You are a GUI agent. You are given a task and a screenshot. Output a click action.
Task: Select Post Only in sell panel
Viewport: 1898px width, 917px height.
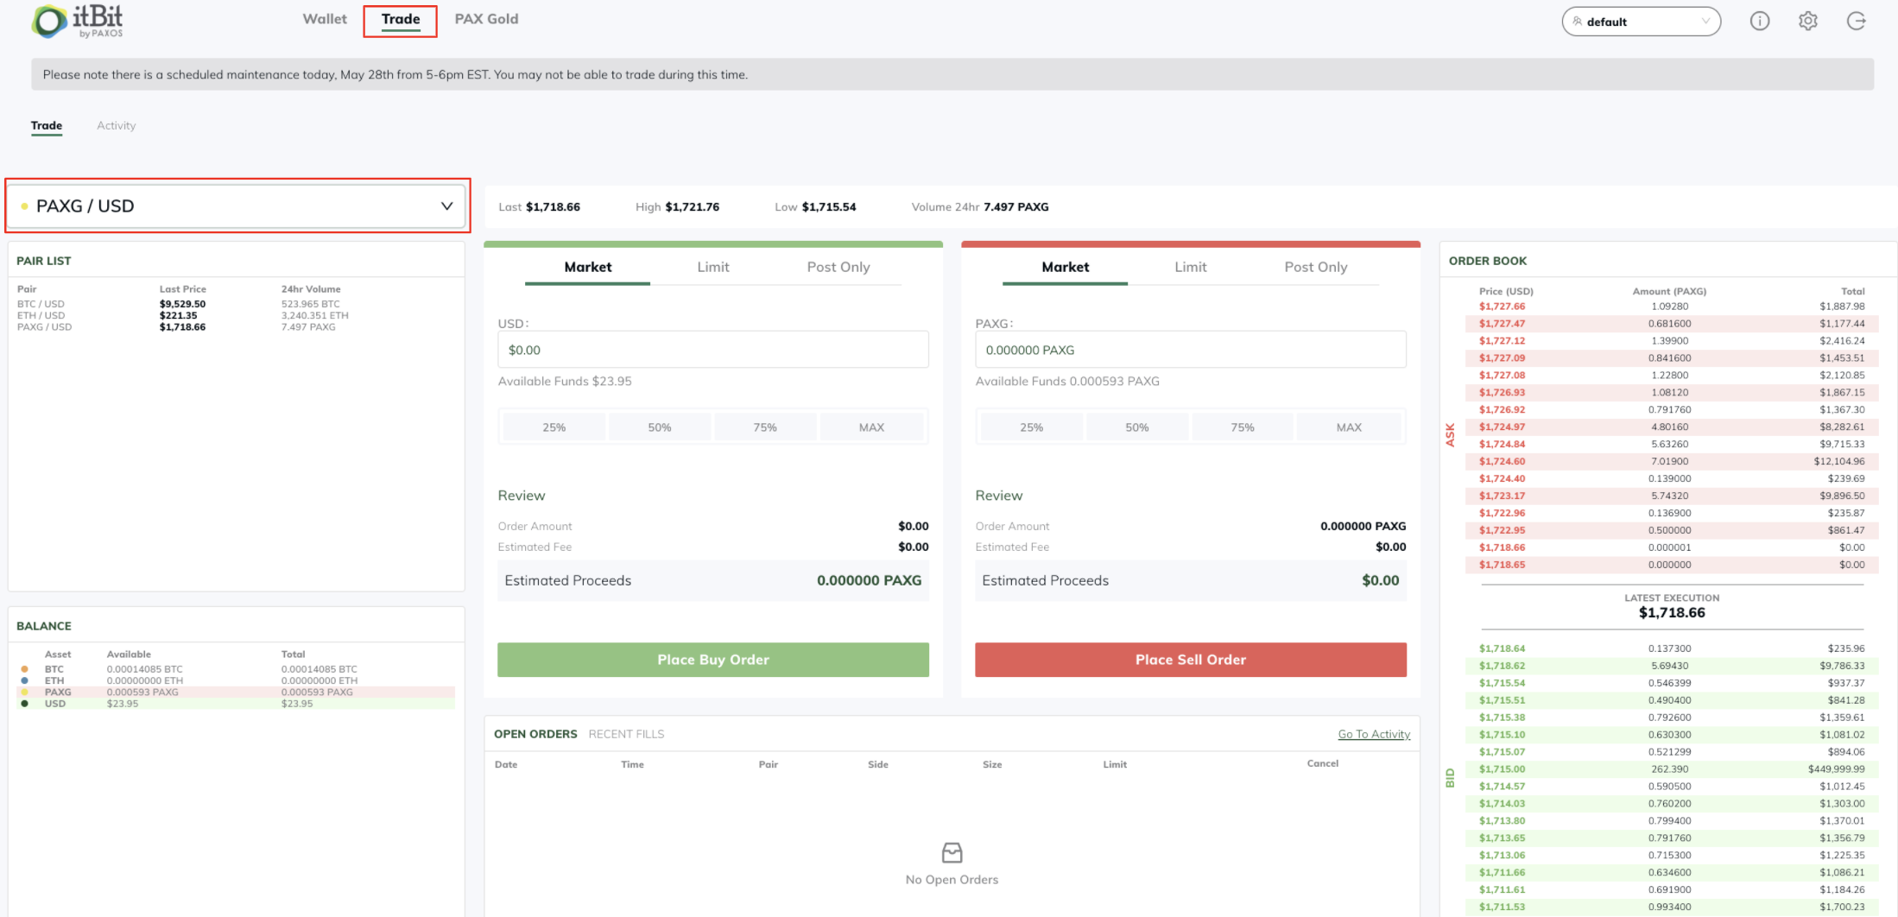tap(1315, 268)
